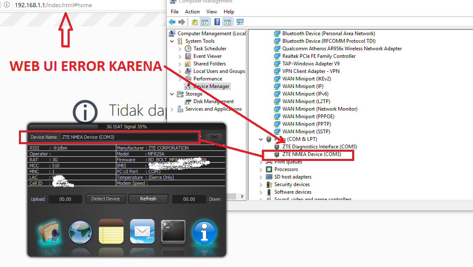Select WAN Miniport (Network Monitor)
The height and width of the screenshot is (267, 473).
pyautogui.click(x=320, y=109)
